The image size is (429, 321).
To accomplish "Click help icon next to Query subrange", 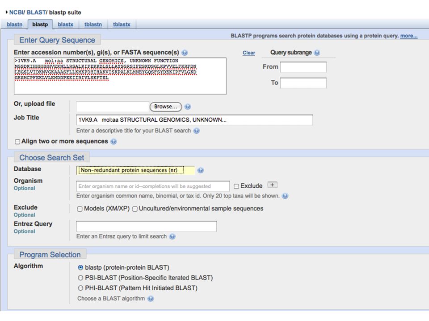I will pyautogui.click(x=317, y=53).
